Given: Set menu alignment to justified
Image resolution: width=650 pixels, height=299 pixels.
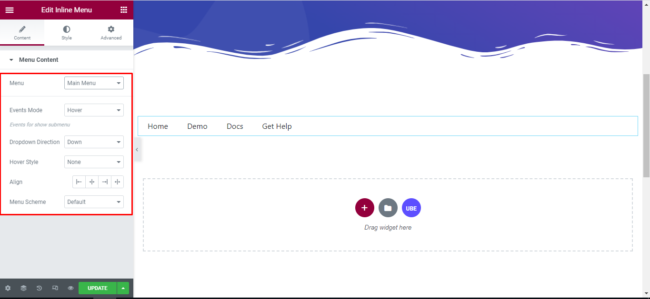Looking at the screenshot, I should point(118,182).
